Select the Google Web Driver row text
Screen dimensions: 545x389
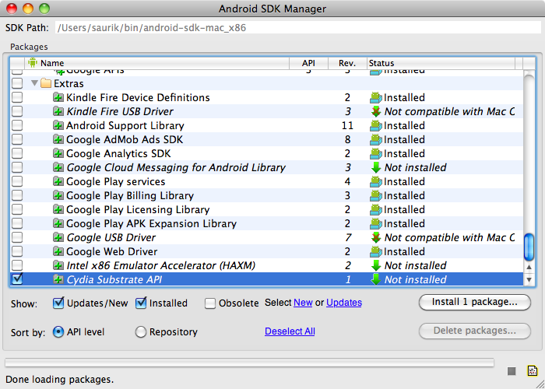(x=112, y=251)
